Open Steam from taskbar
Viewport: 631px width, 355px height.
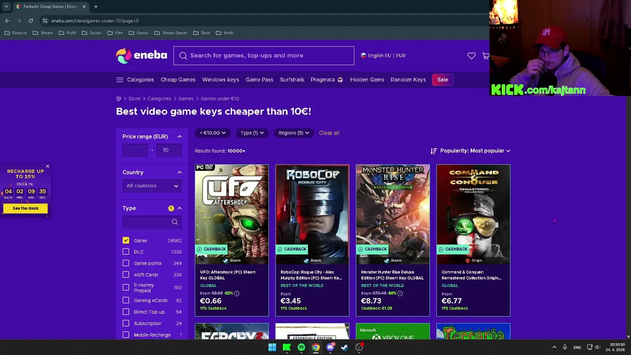tap(345, 347)
